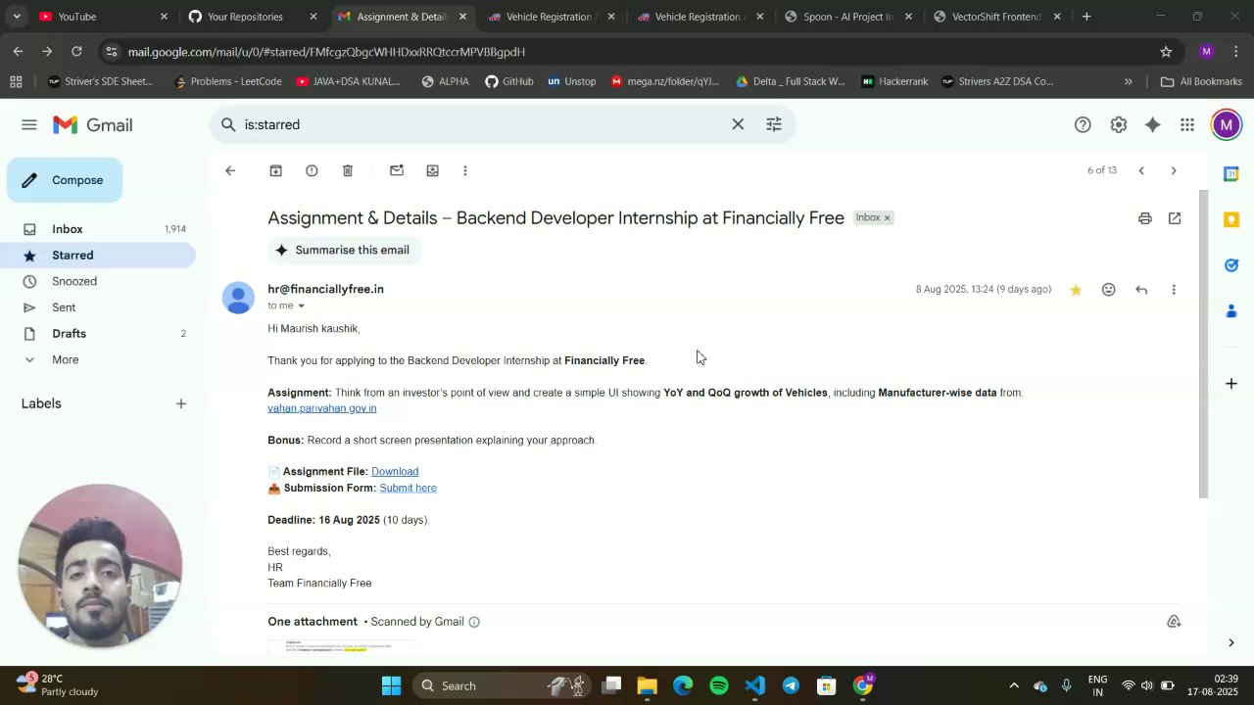Switch to the VectorShift Frontend tab
The width and height of the screenshot is (1254, 705).
tap(997, 17)
